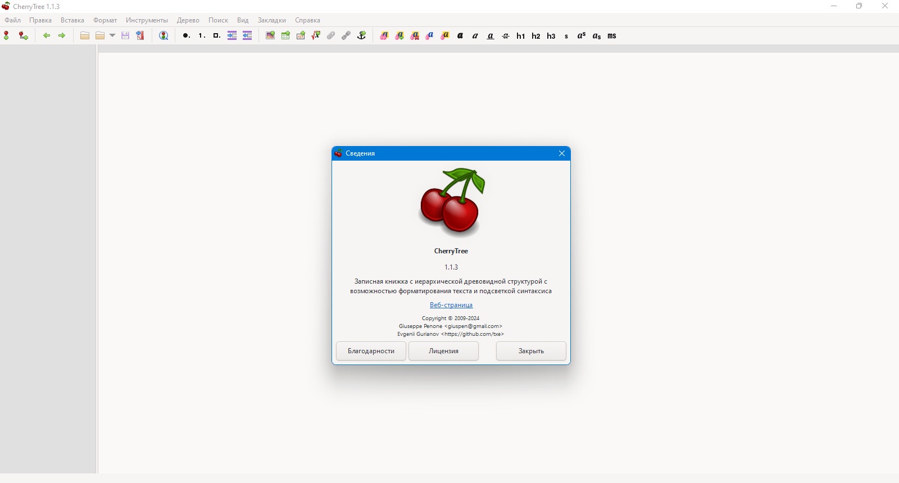Open the Инструменты menu

(147, 20)
